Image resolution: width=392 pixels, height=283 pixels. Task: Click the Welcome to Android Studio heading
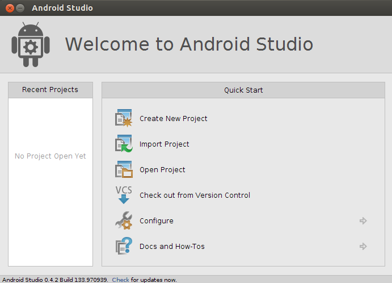click(x=189, y=44)
